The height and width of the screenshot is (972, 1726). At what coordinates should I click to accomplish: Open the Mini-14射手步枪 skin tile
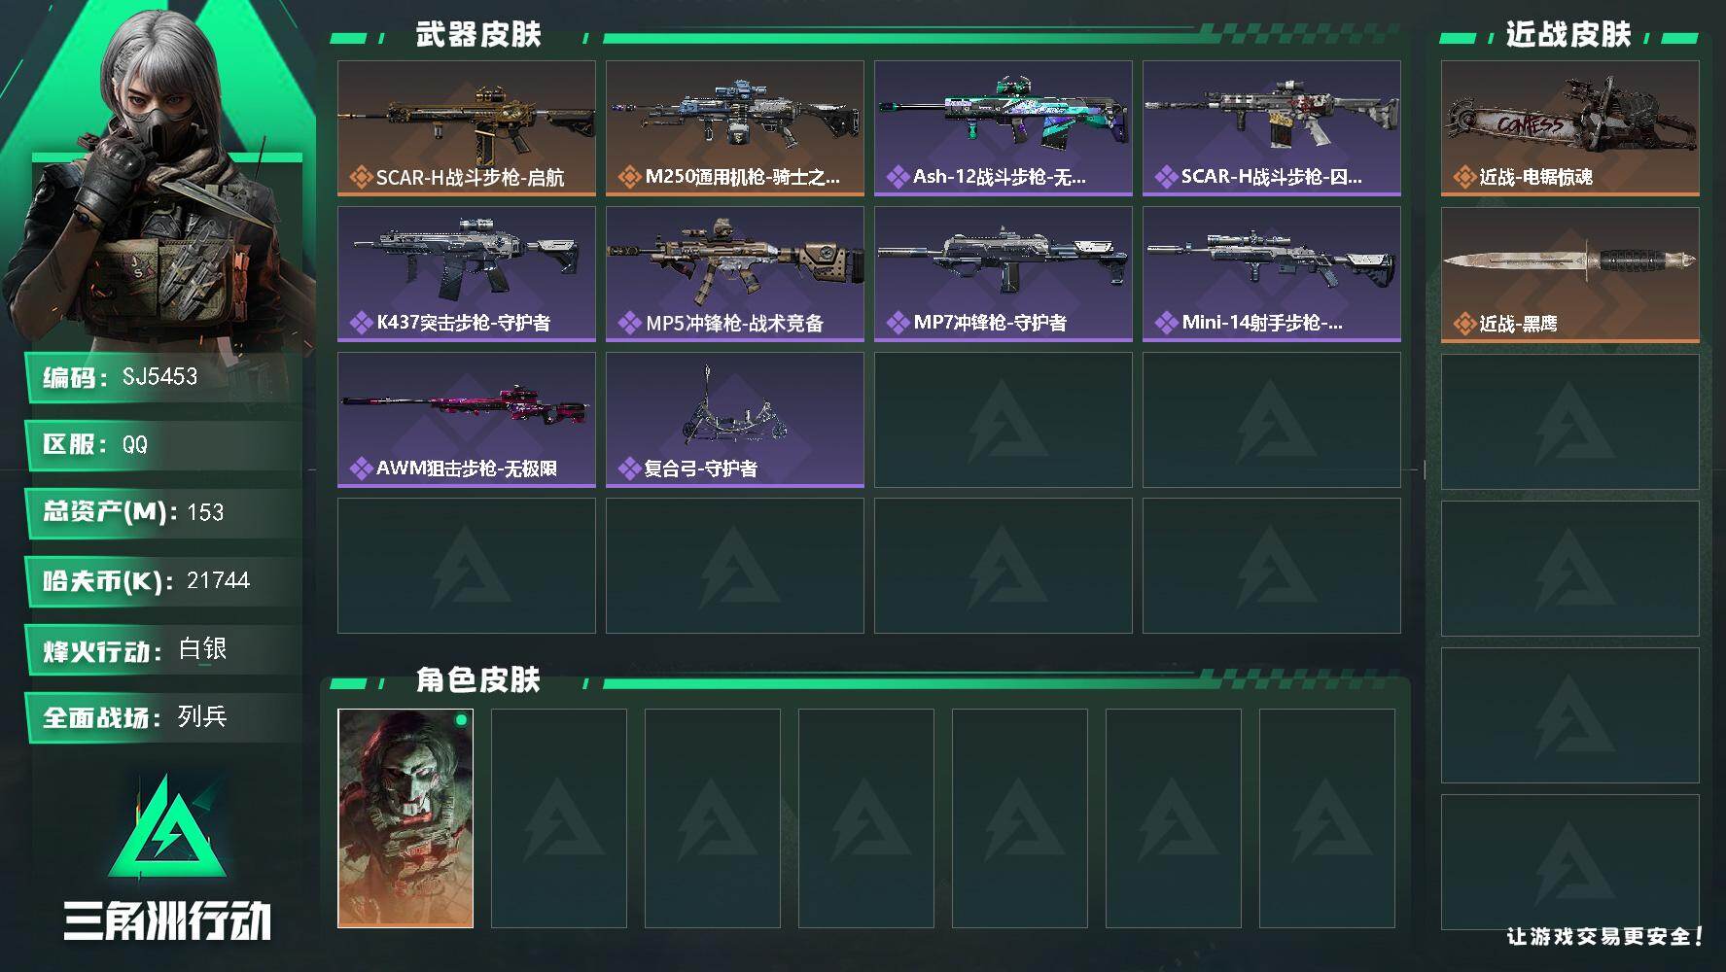click(x=1272, y=274)
